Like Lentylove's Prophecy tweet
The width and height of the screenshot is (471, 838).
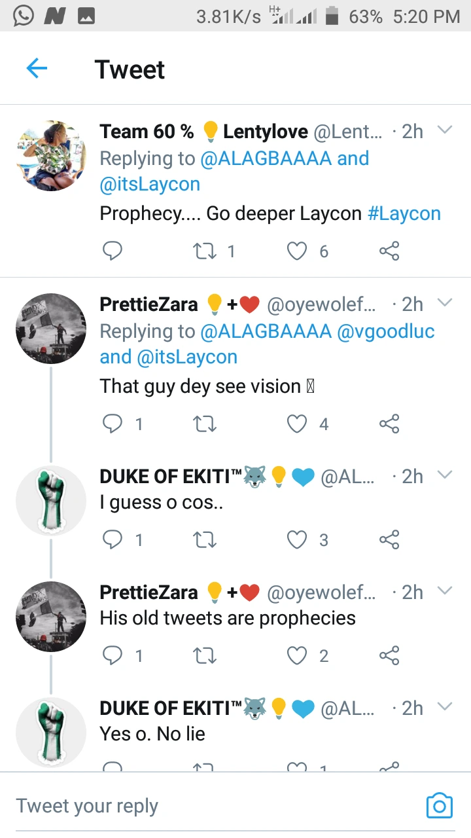point(298,251)
